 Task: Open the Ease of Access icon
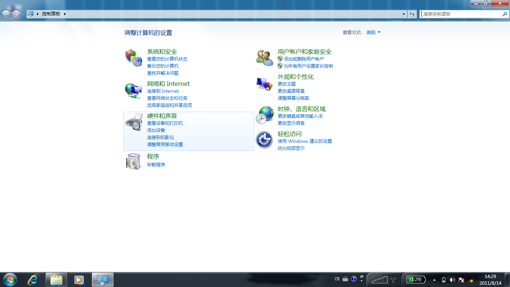tap(264, 140)
